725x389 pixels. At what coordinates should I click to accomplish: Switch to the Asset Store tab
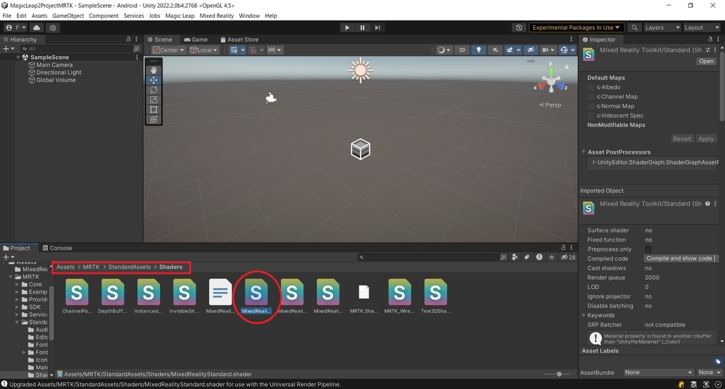[x=239, y=39]
